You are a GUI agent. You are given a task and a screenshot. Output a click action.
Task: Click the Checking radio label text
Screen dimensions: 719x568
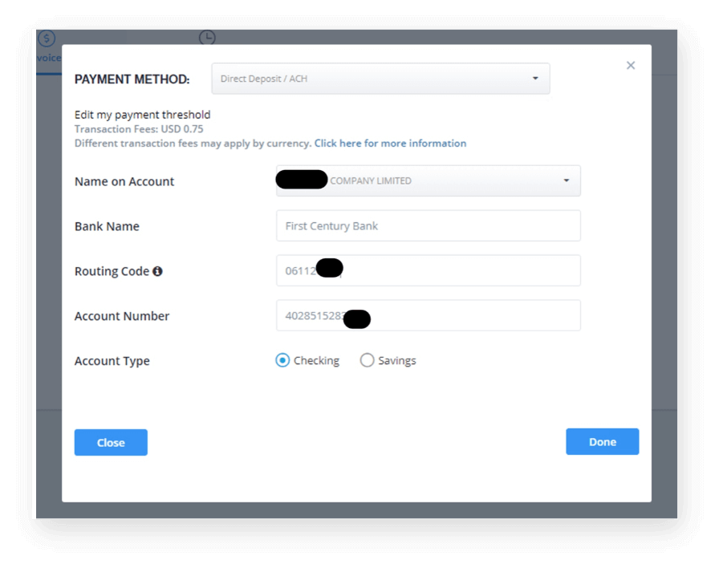pos(316,361)
